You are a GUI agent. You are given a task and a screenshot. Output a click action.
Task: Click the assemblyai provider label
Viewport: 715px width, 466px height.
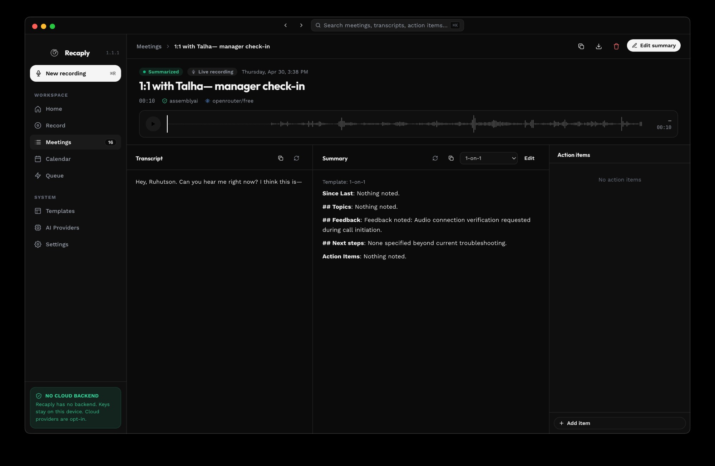180,101
